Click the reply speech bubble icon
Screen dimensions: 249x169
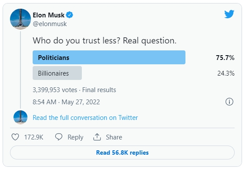point(59,137)
